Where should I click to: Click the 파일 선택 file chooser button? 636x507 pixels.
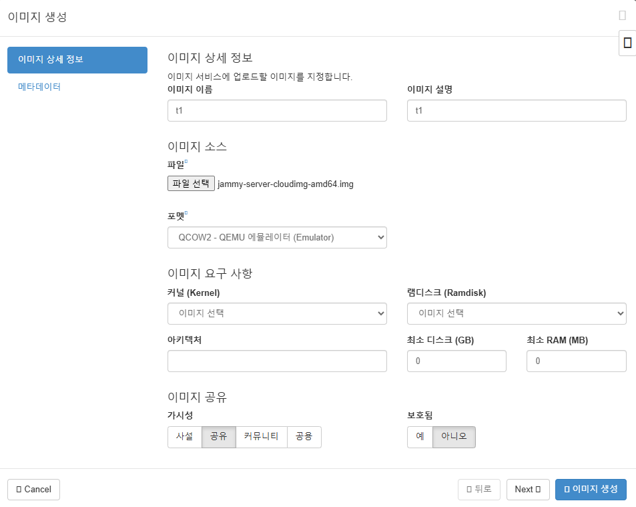pyautogui.click(x=191, y=184)
